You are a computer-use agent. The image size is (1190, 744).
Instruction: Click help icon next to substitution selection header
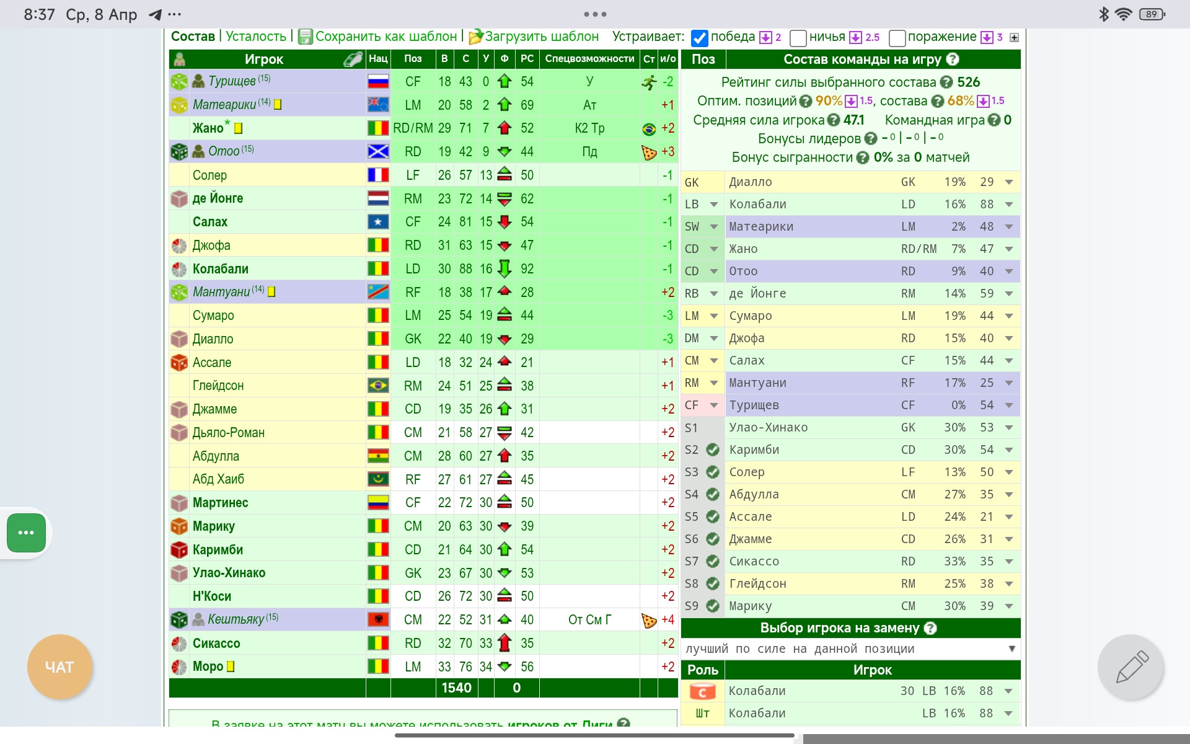point(930,628)
